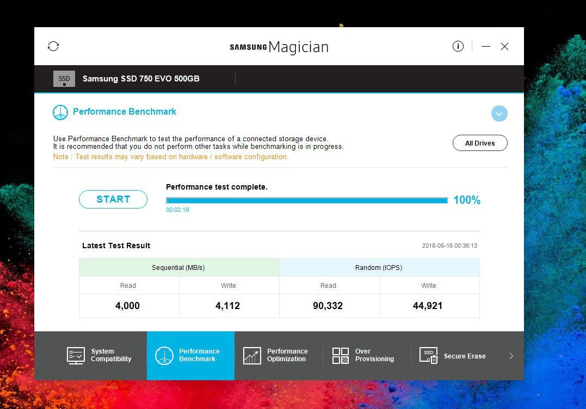
Task: Click the Latest Test Result heading
Action: point(116,246)
